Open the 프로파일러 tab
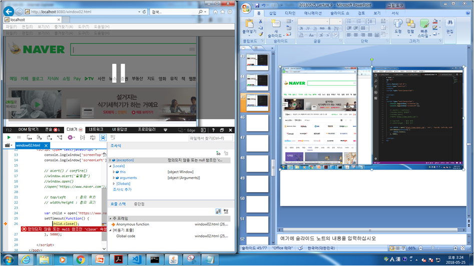Screen dimensions: 474x266 (x=147, y=130)
